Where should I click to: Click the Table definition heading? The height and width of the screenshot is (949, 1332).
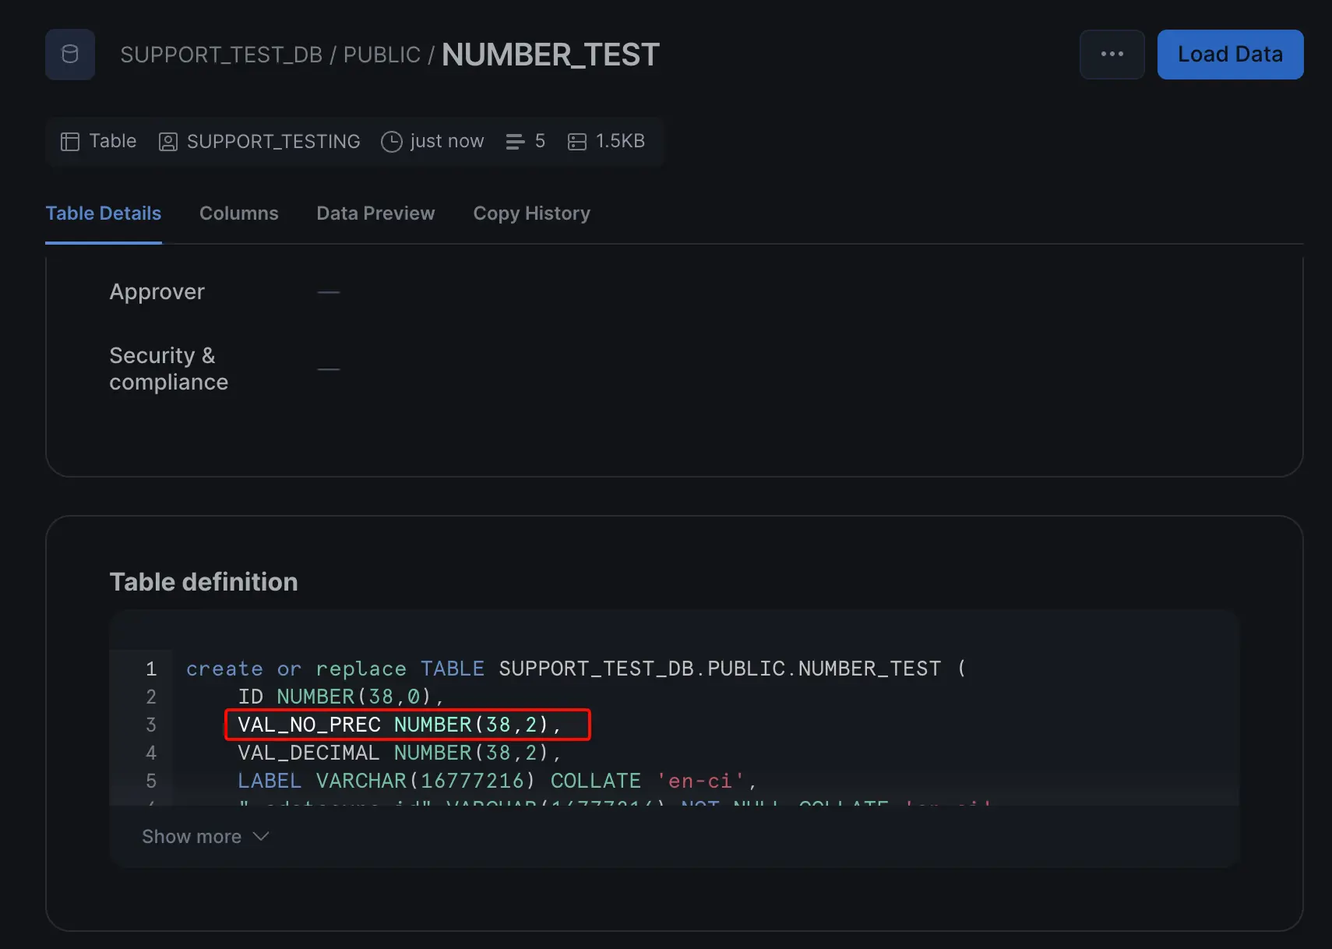(203, 582)
